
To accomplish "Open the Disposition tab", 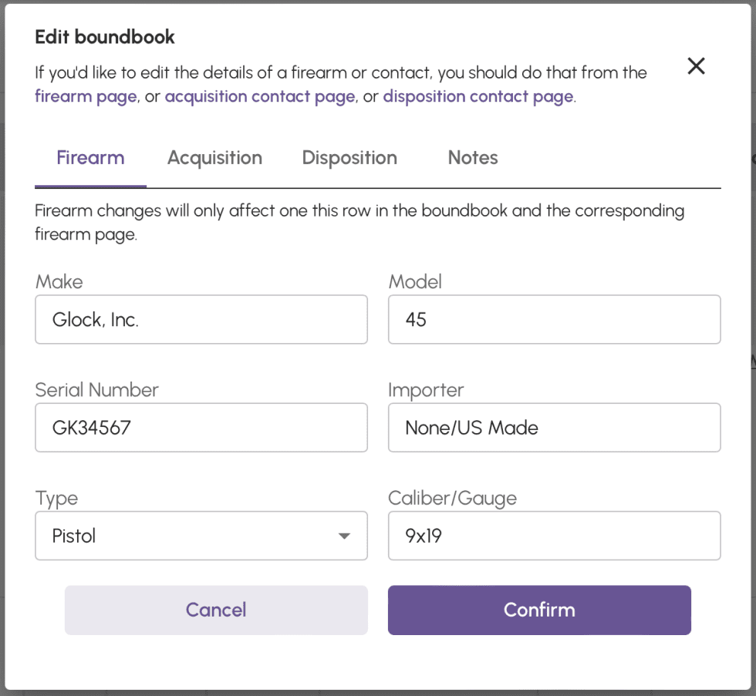I will [349, 158].
